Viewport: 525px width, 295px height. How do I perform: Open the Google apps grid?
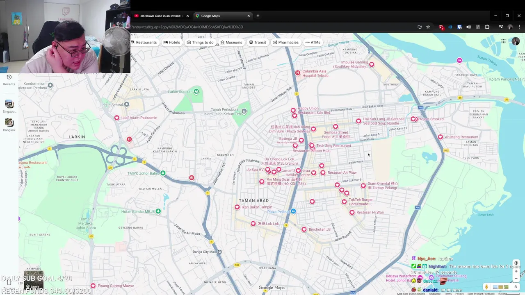[503, 41]
